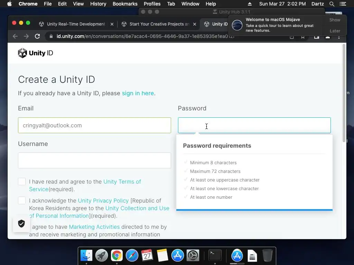
Task: Open the Apple menu
Action: point(9,4)
